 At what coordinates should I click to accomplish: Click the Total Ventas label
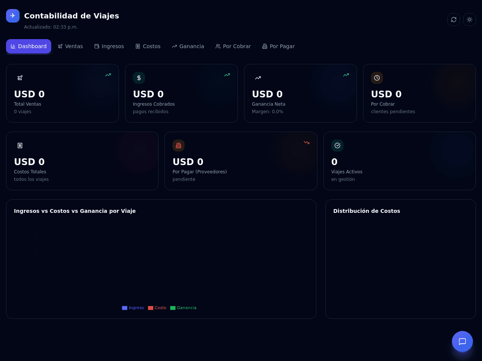coord(27,104)
